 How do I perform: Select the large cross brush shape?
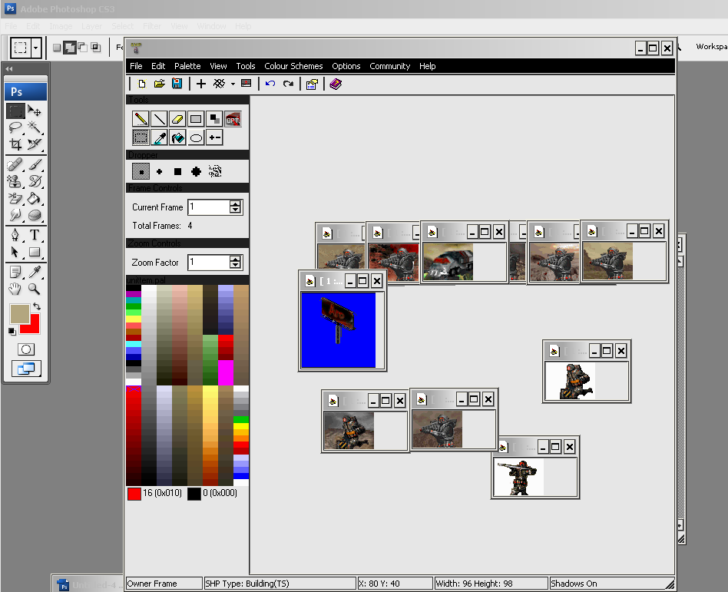[x=196, y=171]
